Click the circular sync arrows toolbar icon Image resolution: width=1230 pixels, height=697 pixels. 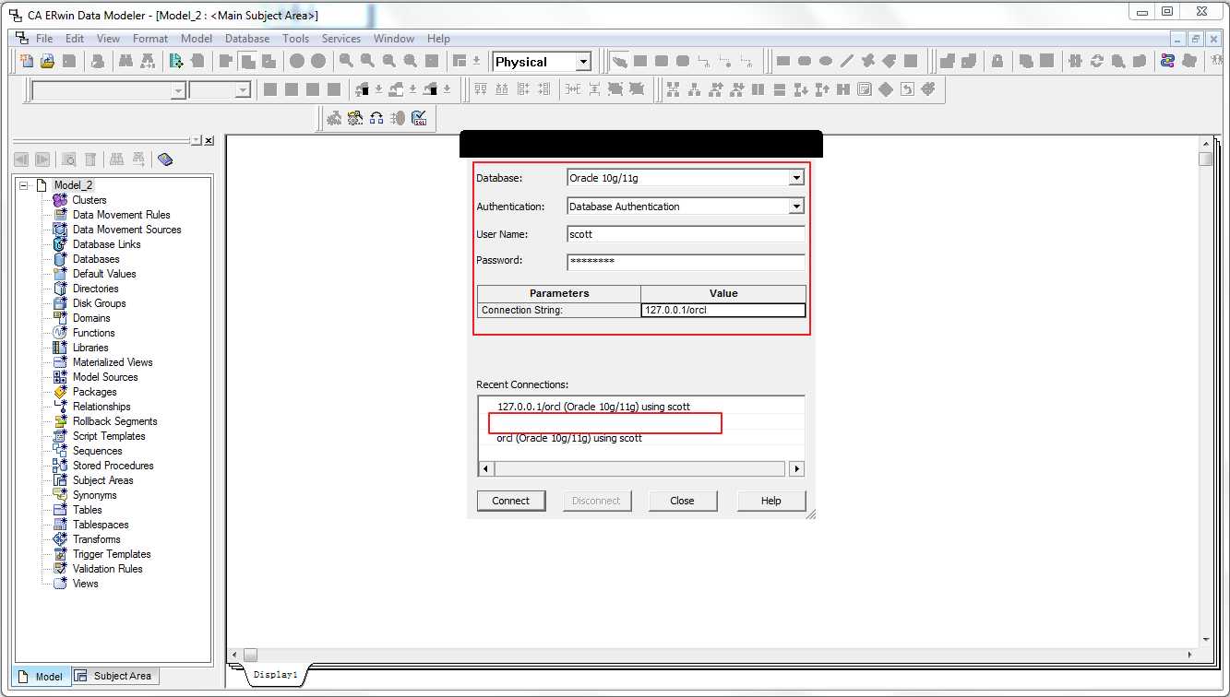point(1096,62)
